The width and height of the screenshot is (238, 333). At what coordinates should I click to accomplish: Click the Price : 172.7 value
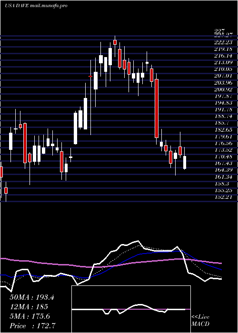[x=33, y=326]
